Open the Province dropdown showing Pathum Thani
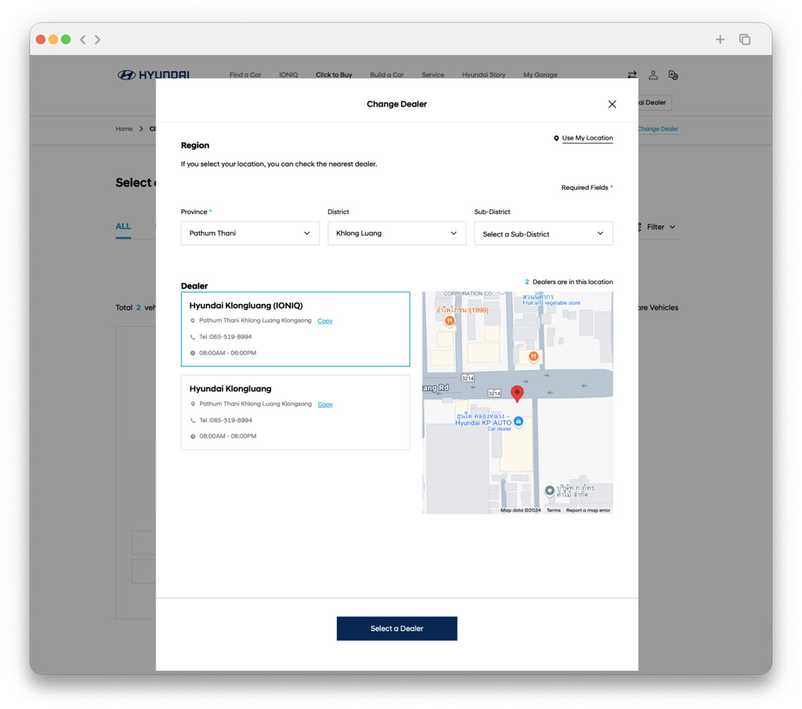The width and height of the screenshot is (802, 709). click(250, 233)
